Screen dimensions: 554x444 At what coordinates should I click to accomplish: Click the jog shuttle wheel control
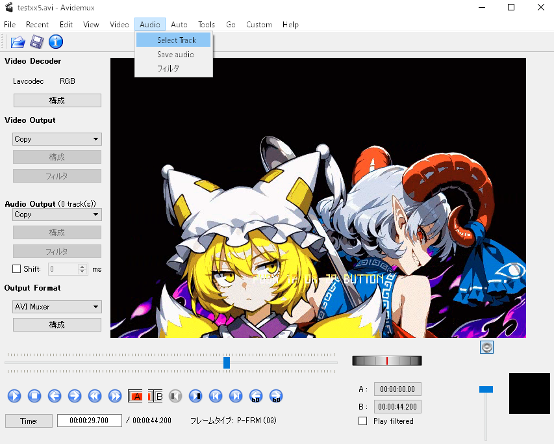387,361
